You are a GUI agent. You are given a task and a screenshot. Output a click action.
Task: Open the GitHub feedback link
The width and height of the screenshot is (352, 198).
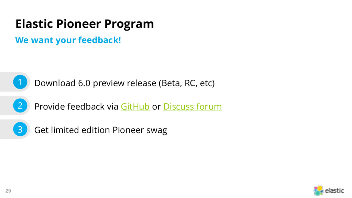[x=135, y=107]
